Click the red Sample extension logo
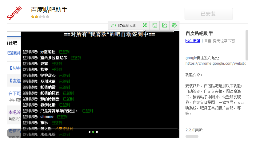The width and height of the screenshot is (256, 144). pyautogui.click(x=14, y=13)
